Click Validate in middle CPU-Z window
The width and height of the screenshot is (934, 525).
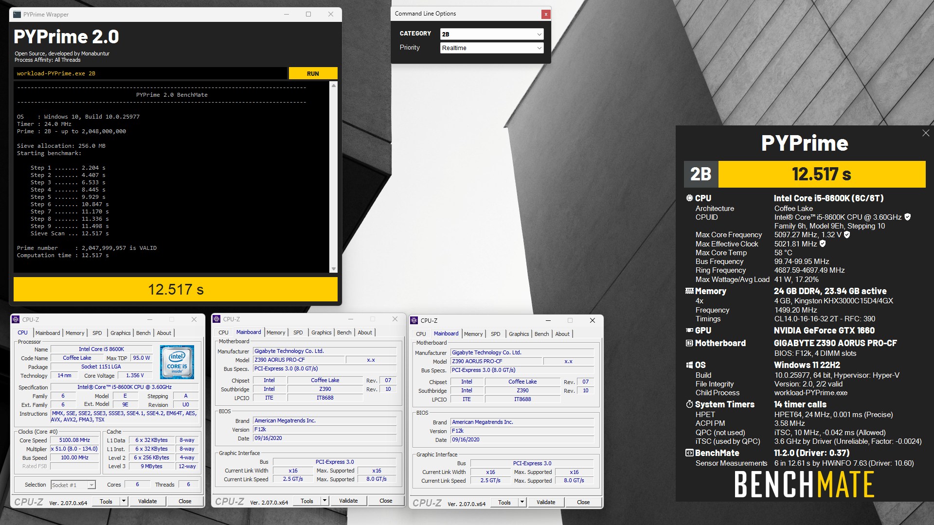point(348,501)
